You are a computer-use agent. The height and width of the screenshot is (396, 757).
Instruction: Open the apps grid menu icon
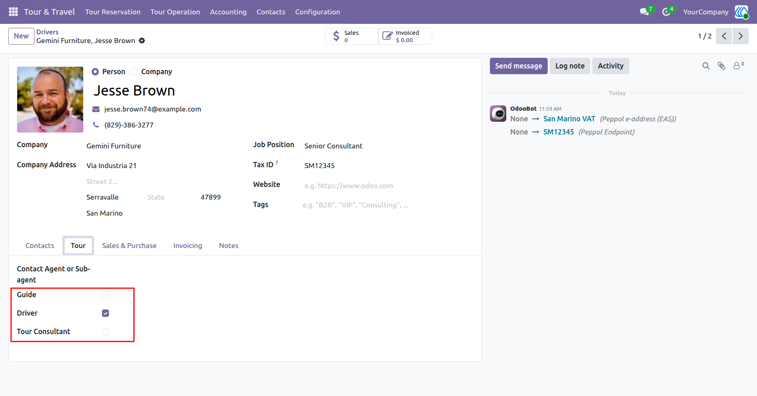pos(13,12)
